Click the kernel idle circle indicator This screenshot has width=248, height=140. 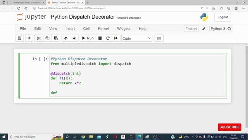(229, 29)
